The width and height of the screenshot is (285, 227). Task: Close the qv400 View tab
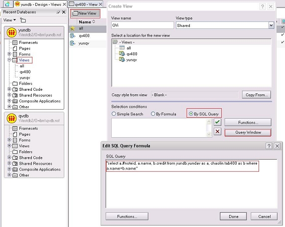pos(101,4)
